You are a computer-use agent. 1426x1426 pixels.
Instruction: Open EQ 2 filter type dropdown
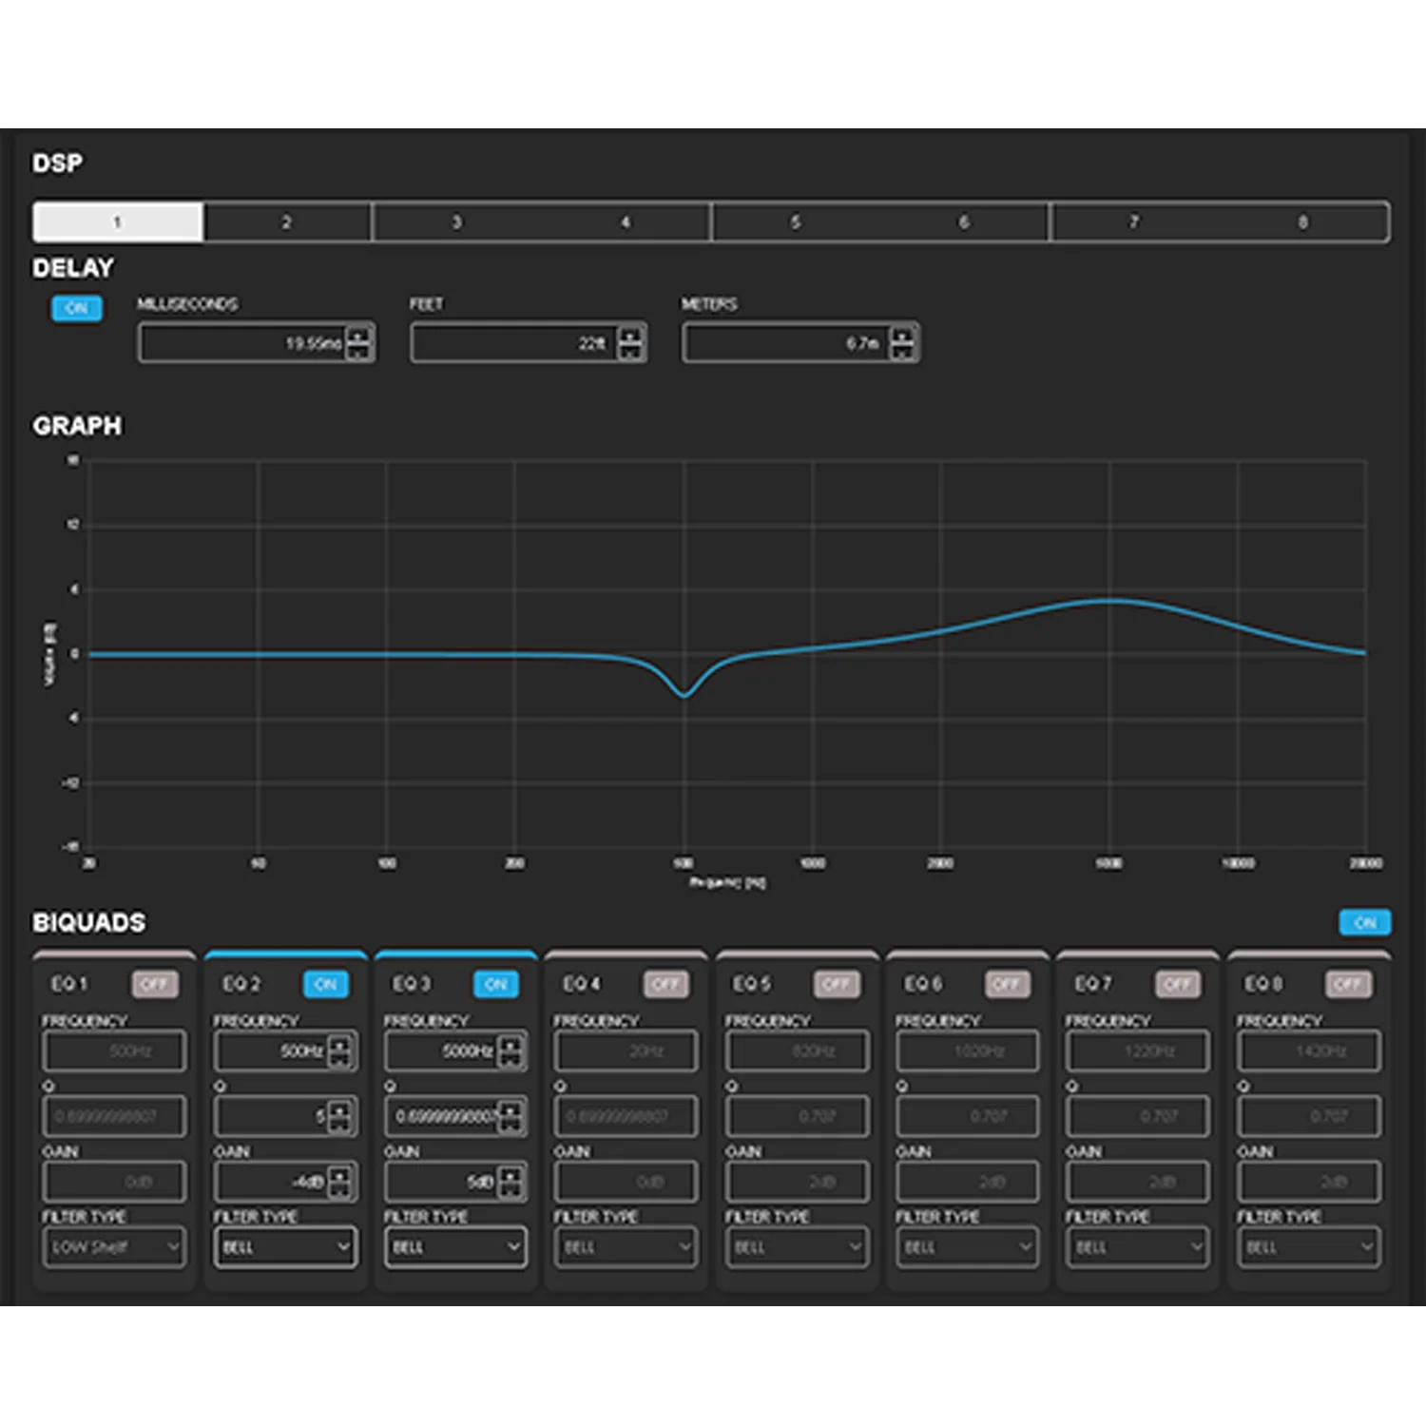click(285, 1246)
